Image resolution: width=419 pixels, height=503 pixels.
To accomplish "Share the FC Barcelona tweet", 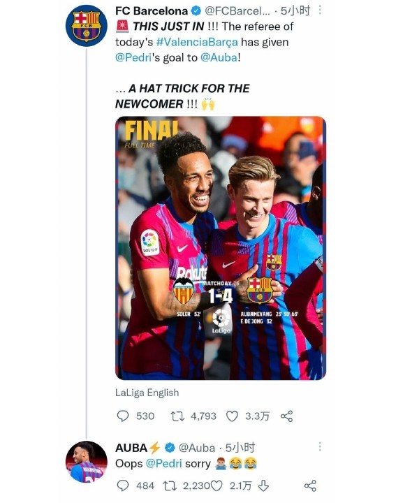I will click(286, 416).
